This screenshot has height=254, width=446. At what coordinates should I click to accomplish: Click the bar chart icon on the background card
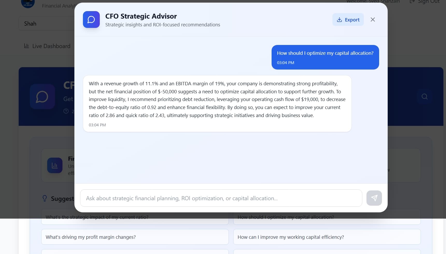point(55,165)
